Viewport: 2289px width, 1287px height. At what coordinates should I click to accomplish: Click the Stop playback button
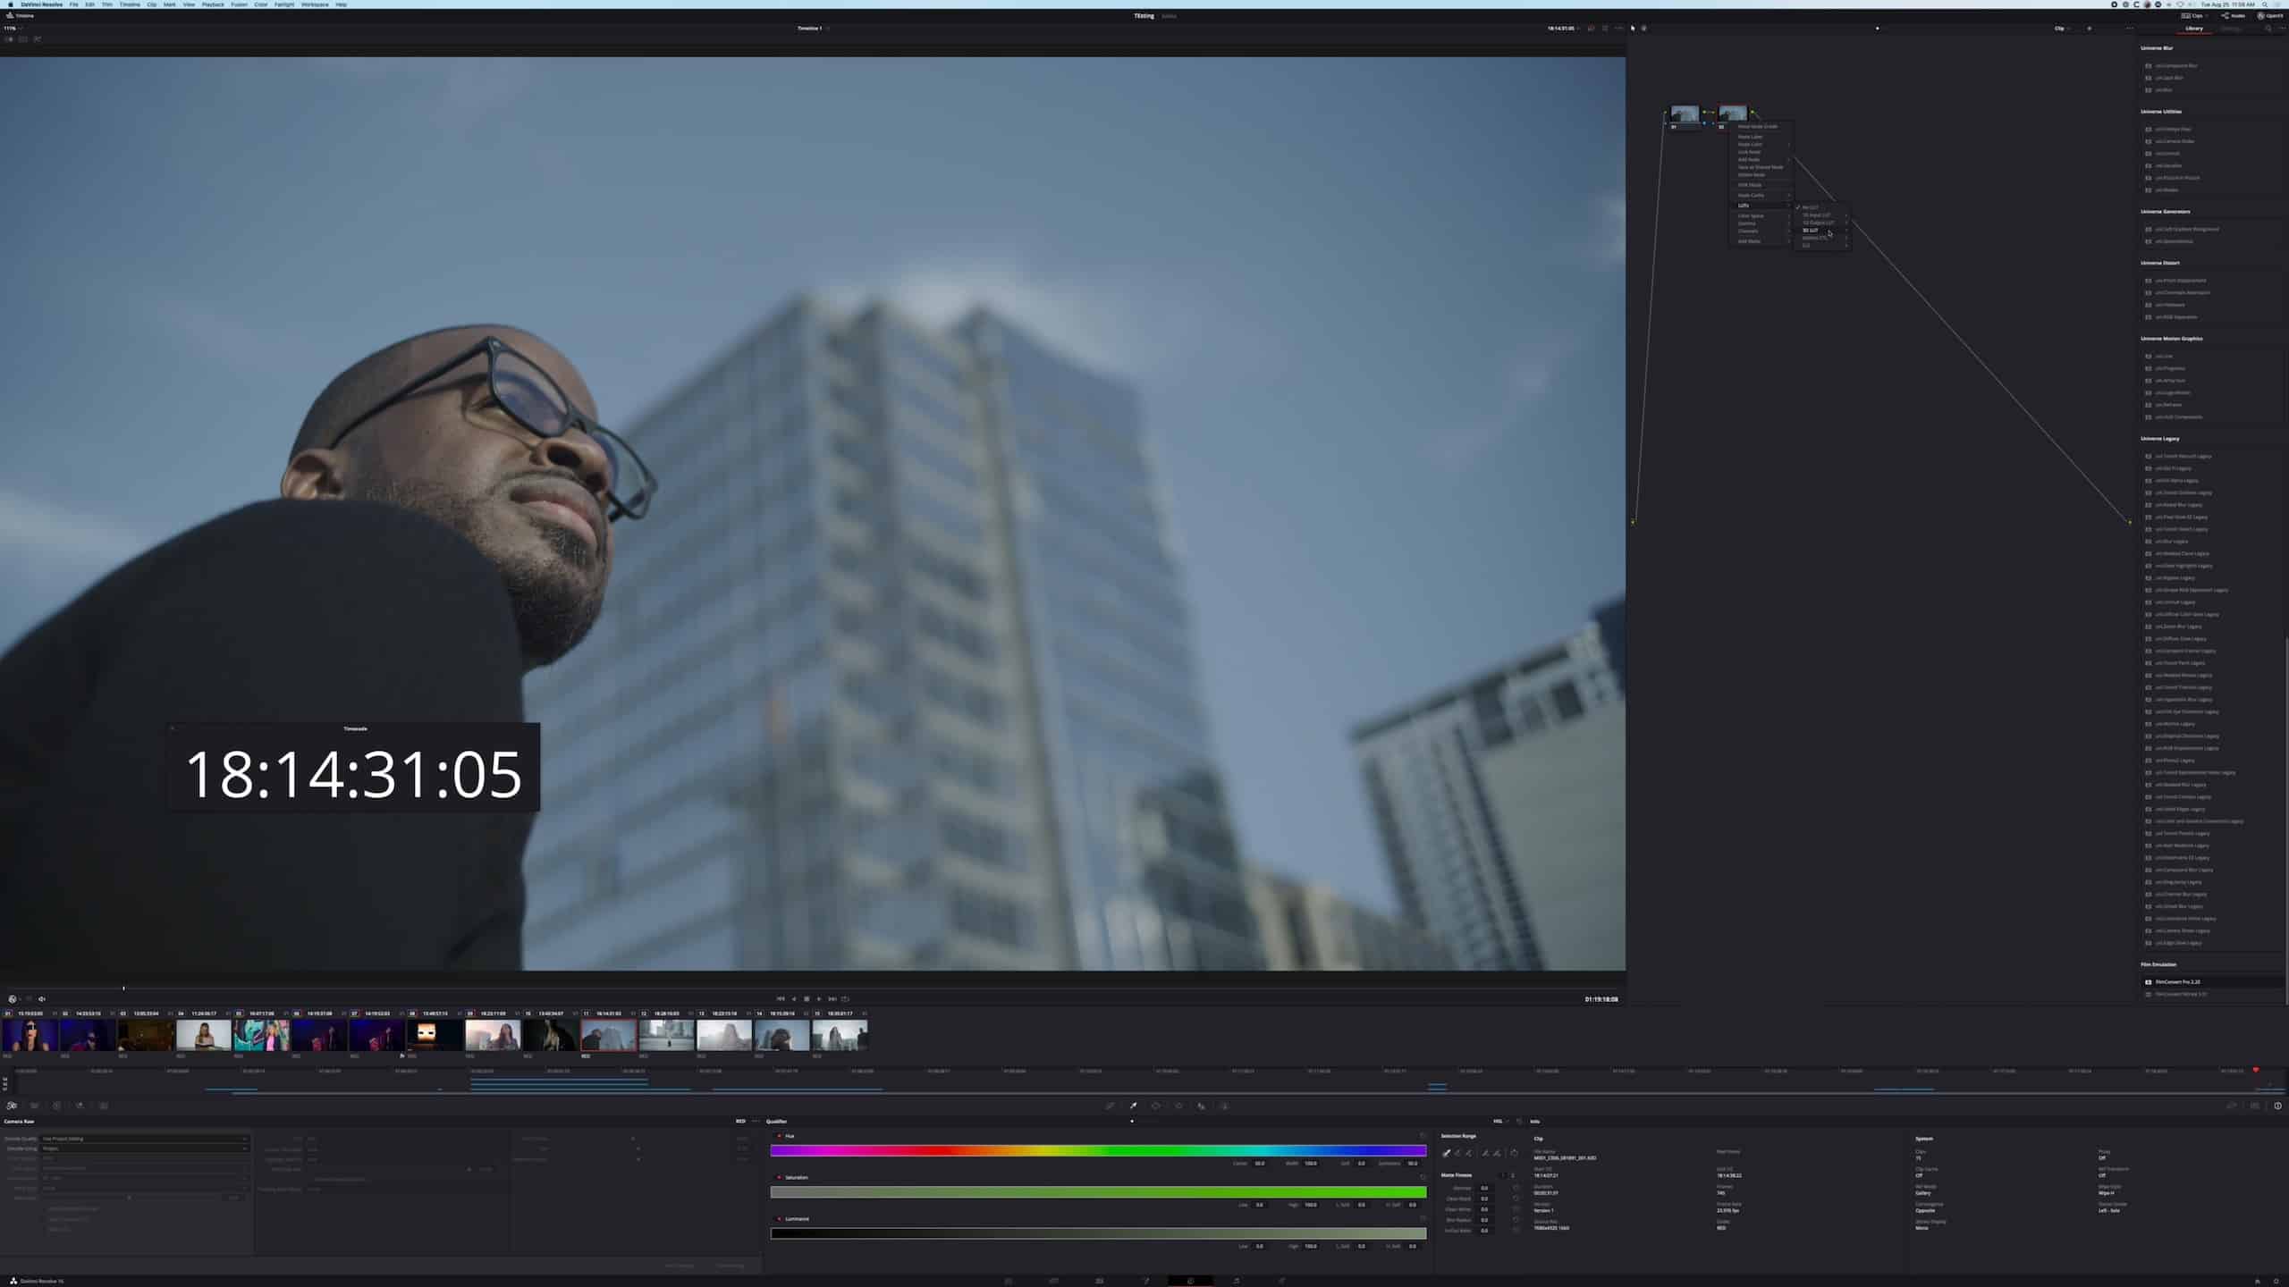(807, 999)
